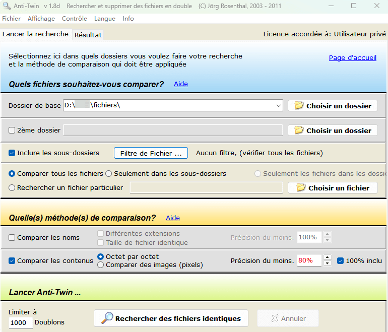The width and height of the screenshot is (388, 332).
Task: Select Octet par octet radio
Action: [x=100, y=256]
